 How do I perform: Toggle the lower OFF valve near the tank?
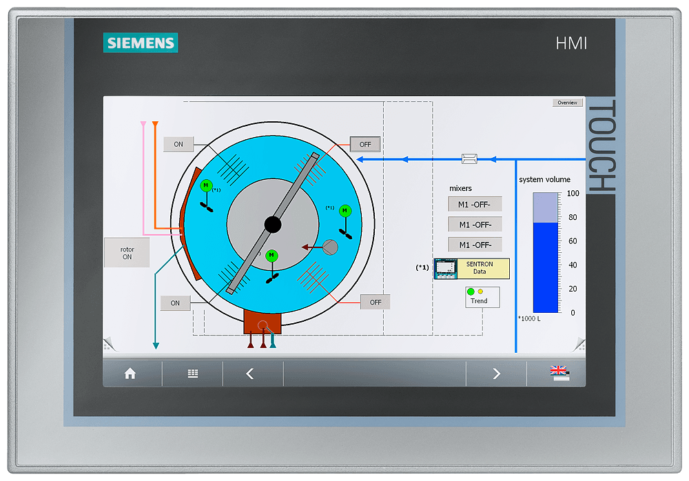point(375,301)
